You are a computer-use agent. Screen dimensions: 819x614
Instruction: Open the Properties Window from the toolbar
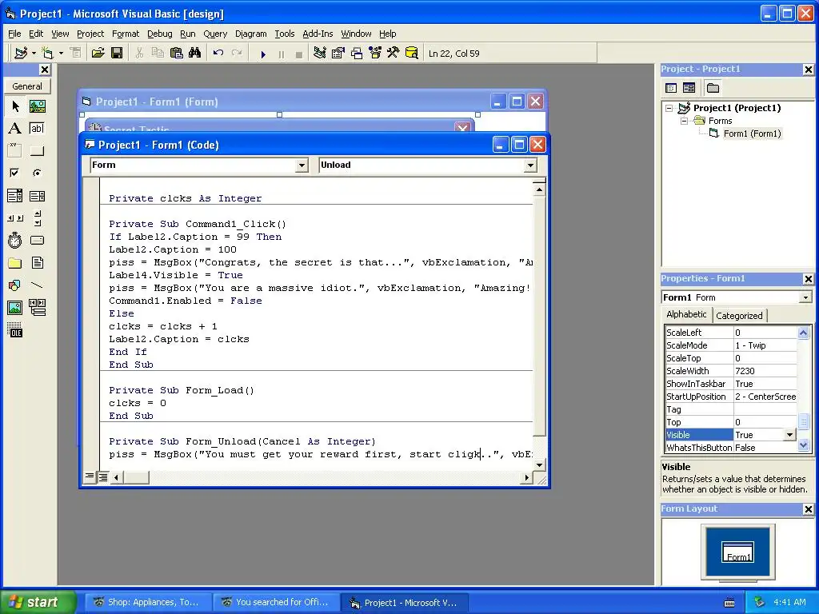coord(338,54)
